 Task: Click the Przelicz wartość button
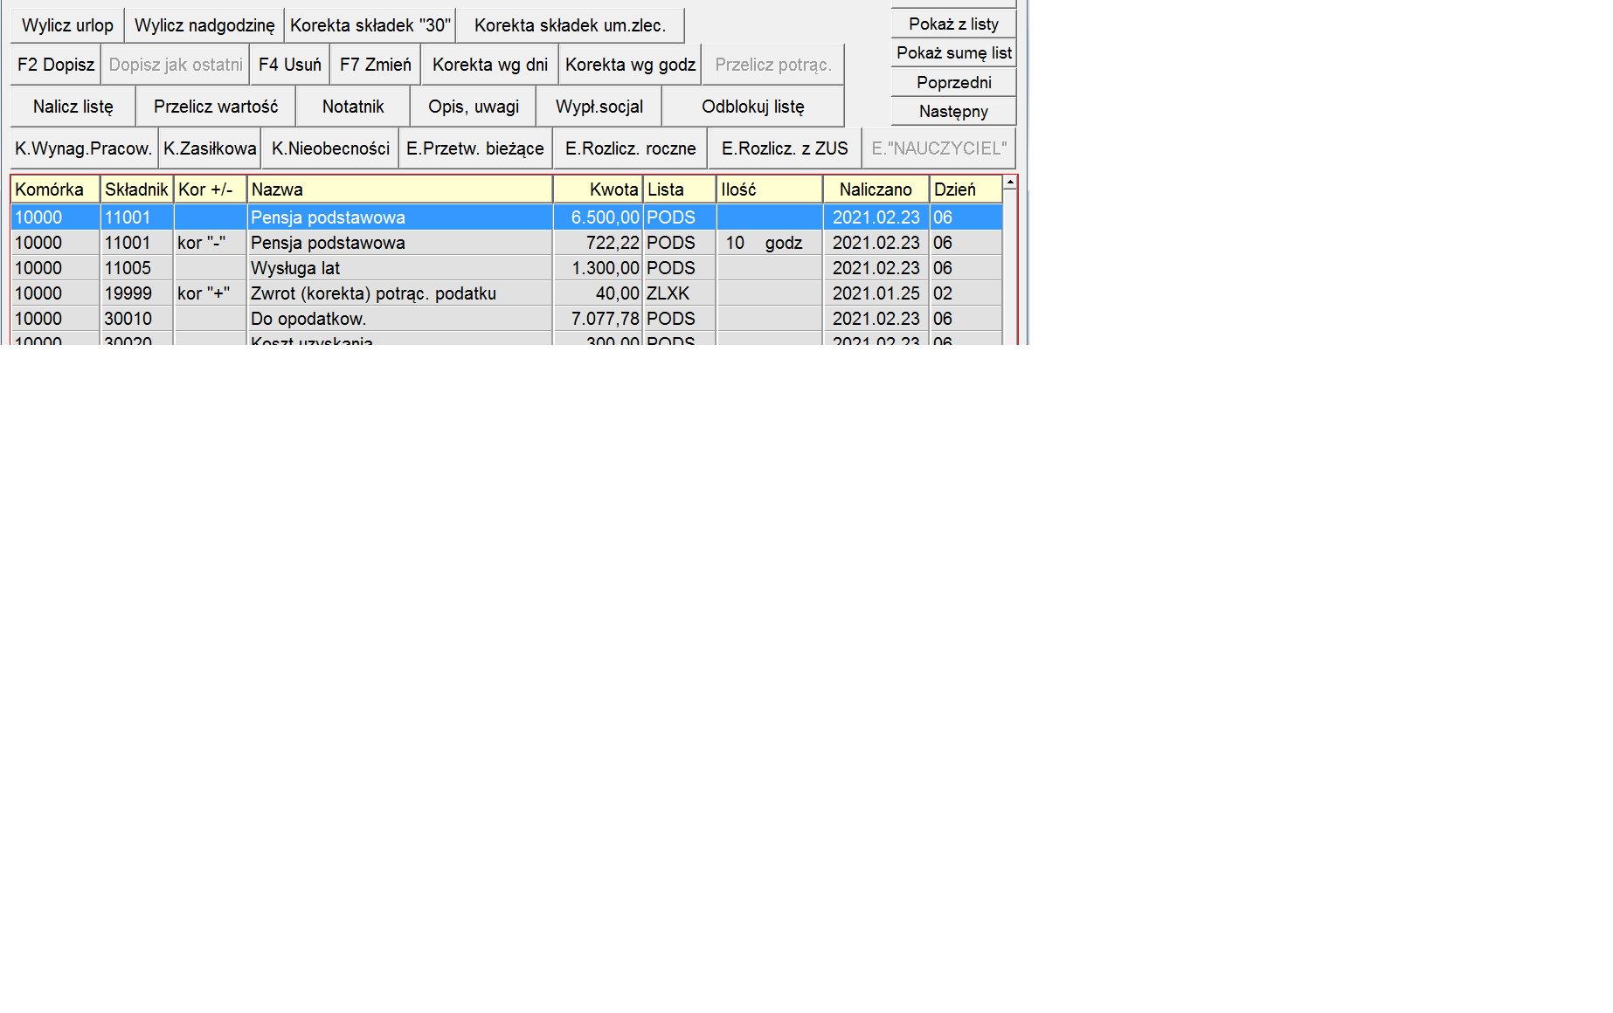[x=216, y=107]
